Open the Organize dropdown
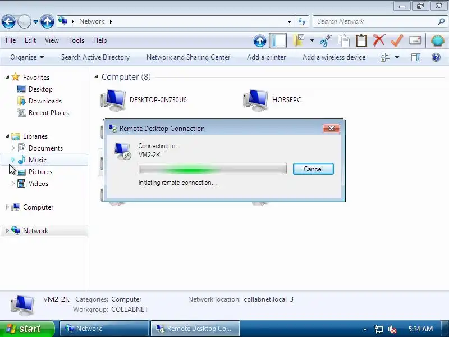Screen dimensions: 449x337 [27, 57]
